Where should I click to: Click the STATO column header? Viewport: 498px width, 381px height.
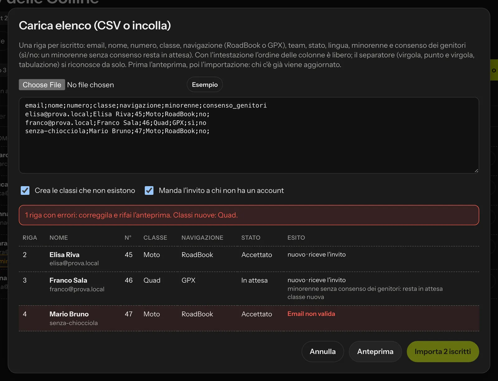coord(251,238)
